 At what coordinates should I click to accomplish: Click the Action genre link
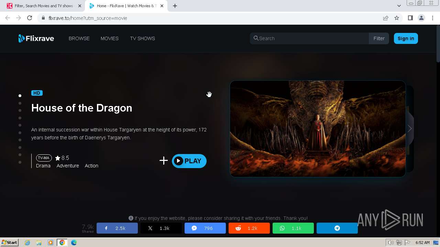point(91,166)
